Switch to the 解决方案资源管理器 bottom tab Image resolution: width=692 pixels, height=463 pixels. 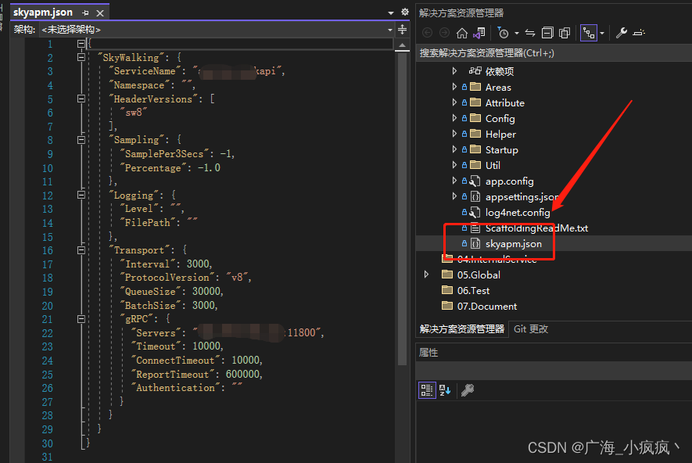pos(462,329)
